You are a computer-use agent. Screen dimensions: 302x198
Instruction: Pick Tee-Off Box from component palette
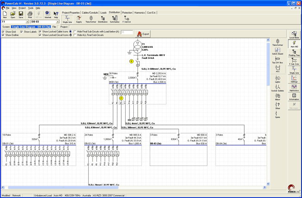[277, 60]
